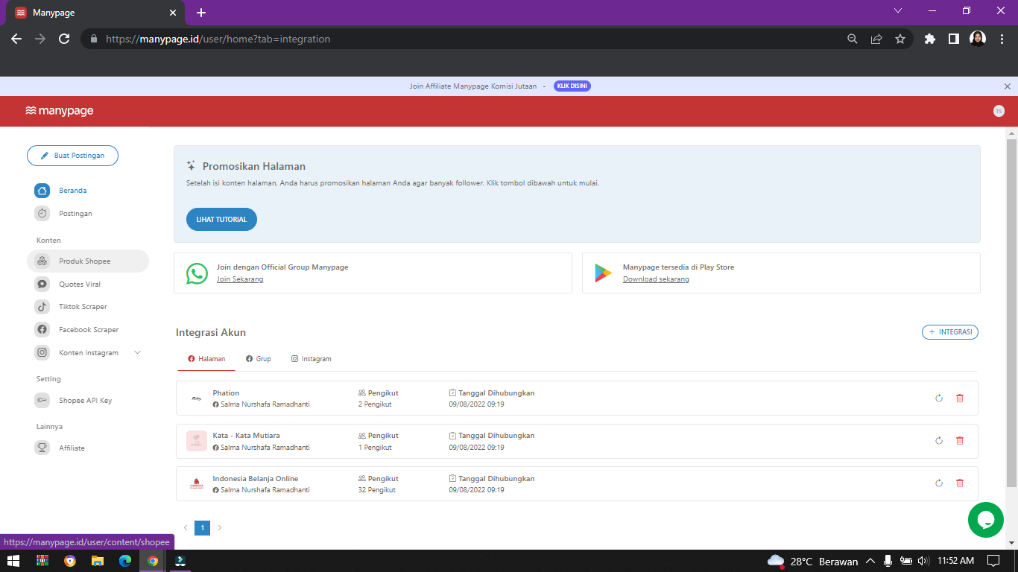Reload the page in the browser

click(x=64, y=39)
